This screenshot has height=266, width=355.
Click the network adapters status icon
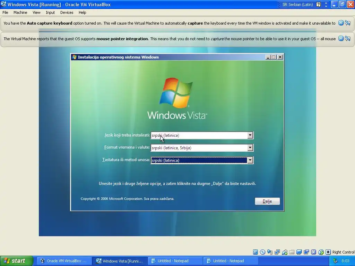pyautogui.click(x=277, y=252)
